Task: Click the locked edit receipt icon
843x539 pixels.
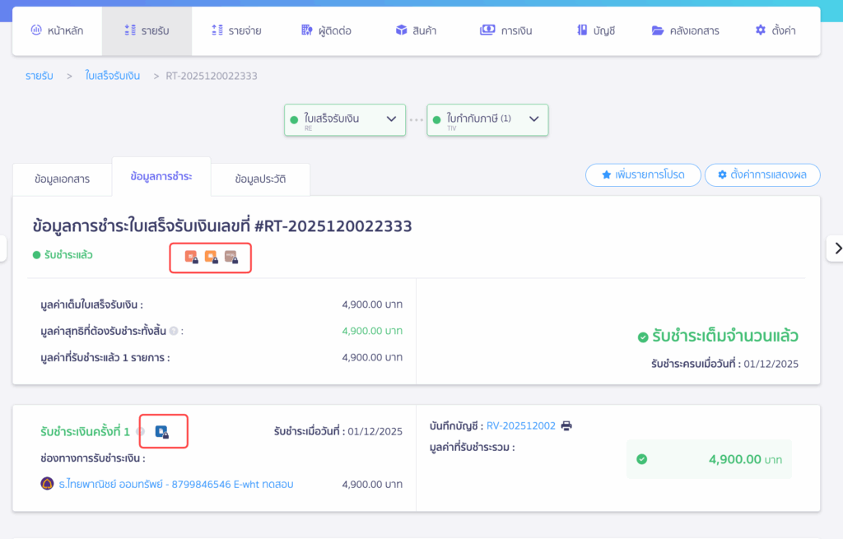Action: point(190,257)
